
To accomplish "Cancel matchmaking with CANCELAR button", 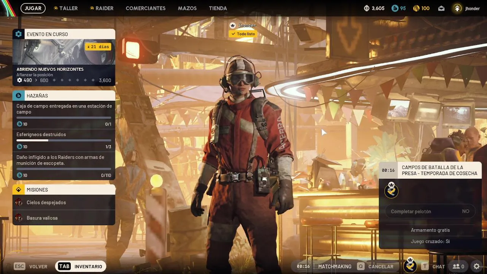I will coord(376,266).
